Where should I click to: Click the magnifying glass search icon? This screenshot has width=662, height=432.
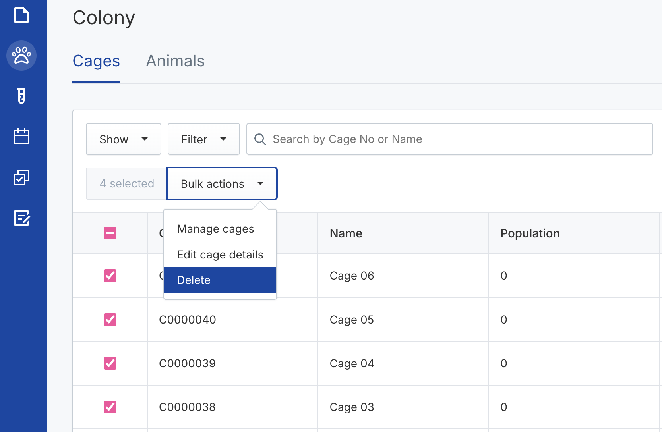[260, 139]
